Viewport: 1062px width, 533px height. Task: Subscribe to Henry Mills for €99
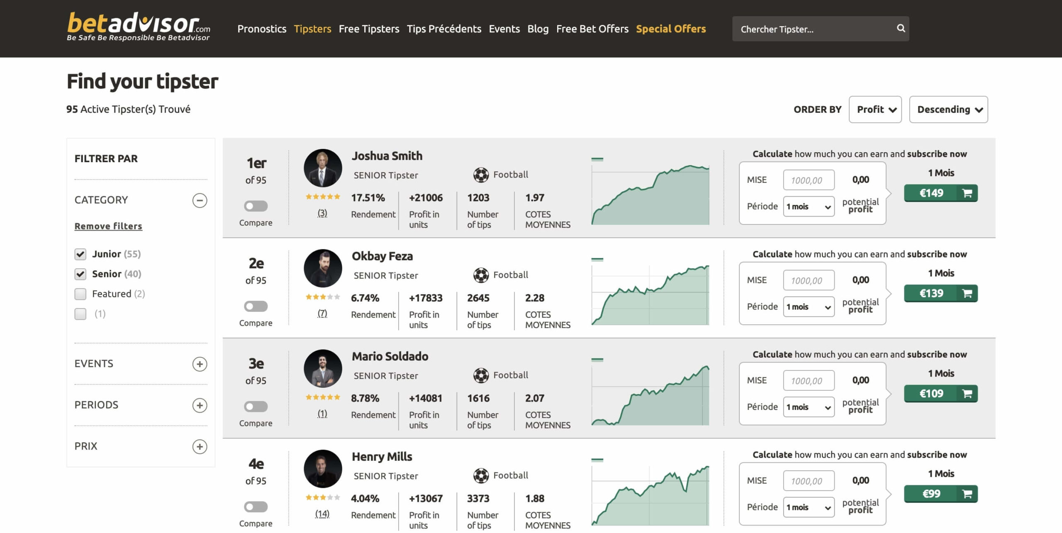tap(940, 494)
